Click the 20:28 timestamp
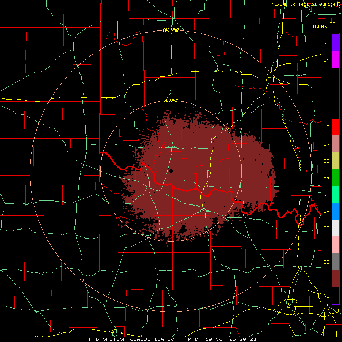Image resolution: width=342 pixels, height=342 pixels. [x=247, y=339]
